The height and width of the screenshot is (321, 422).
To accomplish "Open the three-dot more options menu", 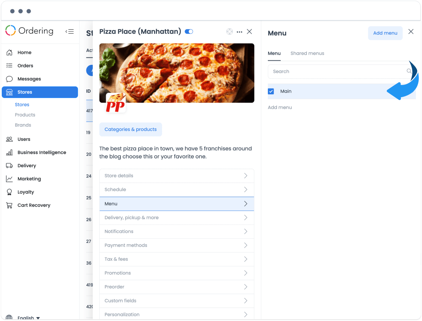I will click(239, 32).
